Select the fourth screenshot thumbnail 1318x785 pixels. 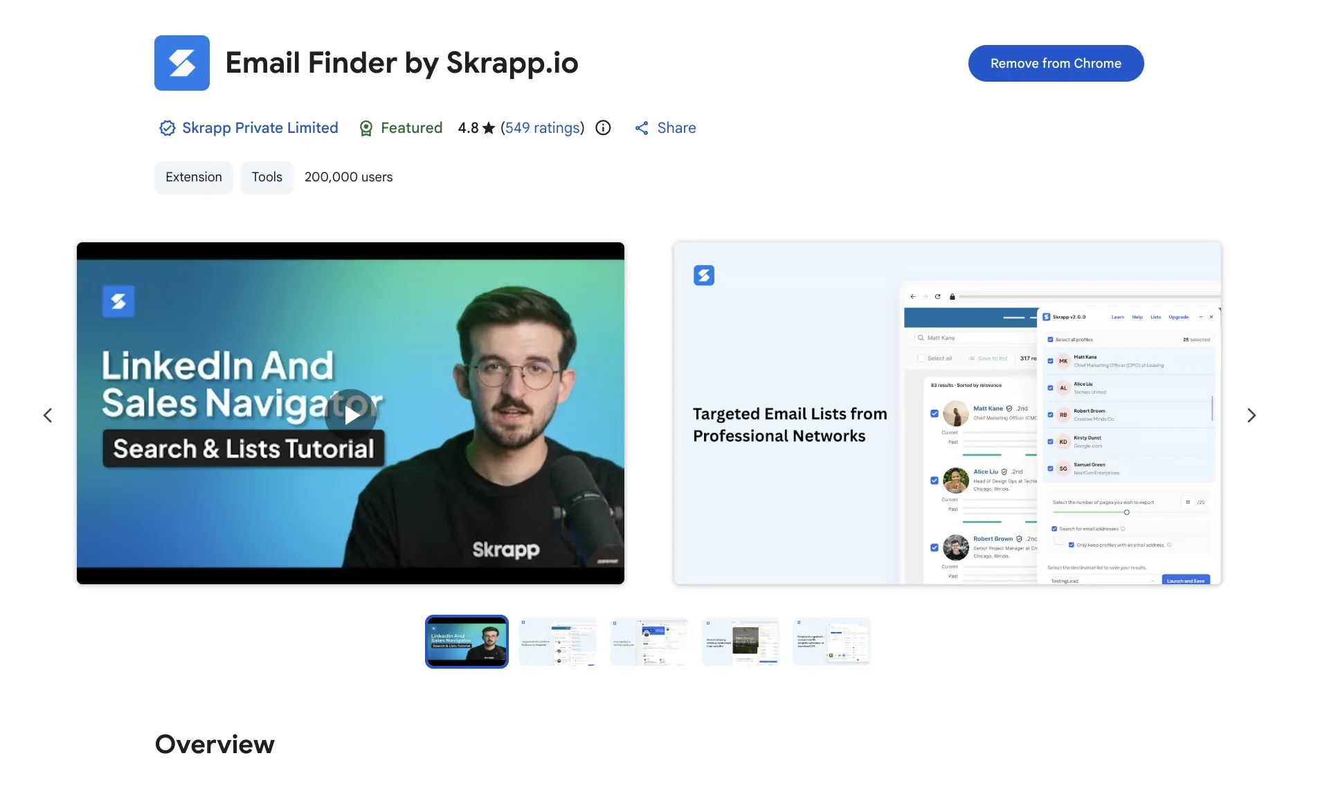[x=740, y=642]
